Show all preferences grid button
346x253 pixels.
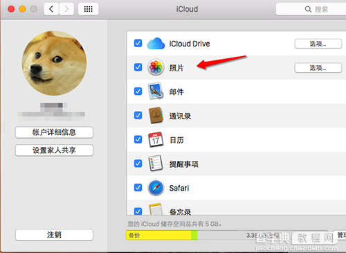pyautogui.click(x=89, y=9)
